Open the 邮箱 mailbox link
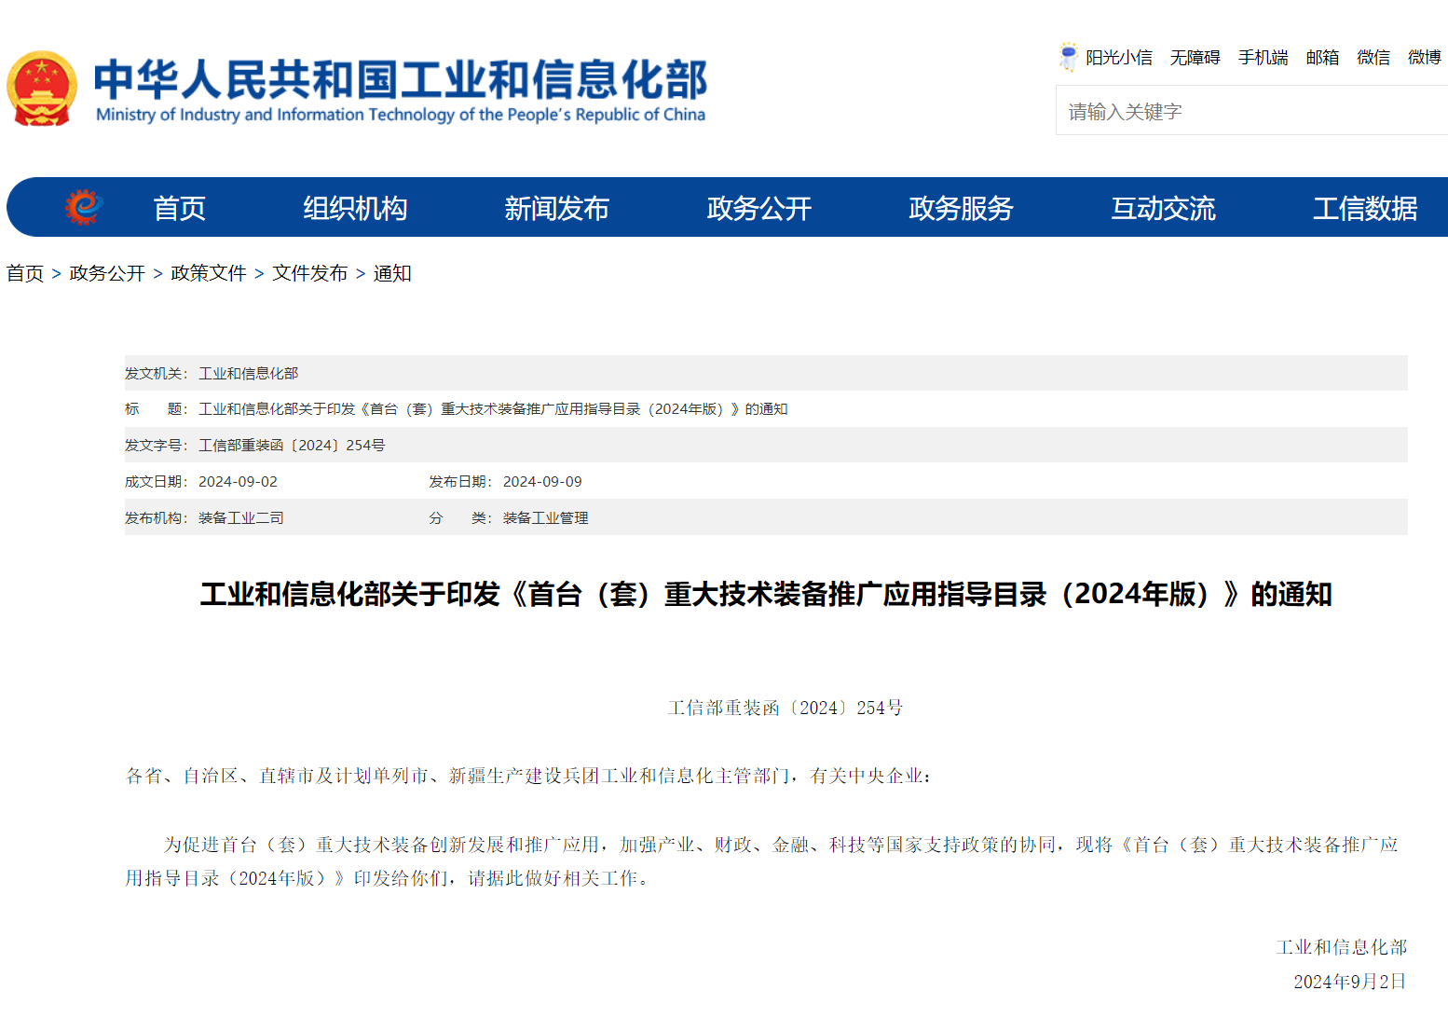Image resolution: width=1448 pixels, height=1018 pixels. pos(1322,58)
